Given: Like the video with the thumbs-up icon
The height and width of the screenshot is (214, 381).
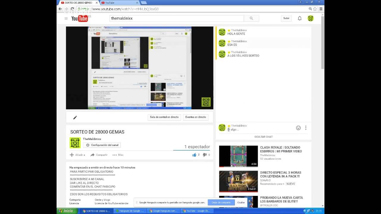Looking at the screenshot, I should (x=194, y=155).
